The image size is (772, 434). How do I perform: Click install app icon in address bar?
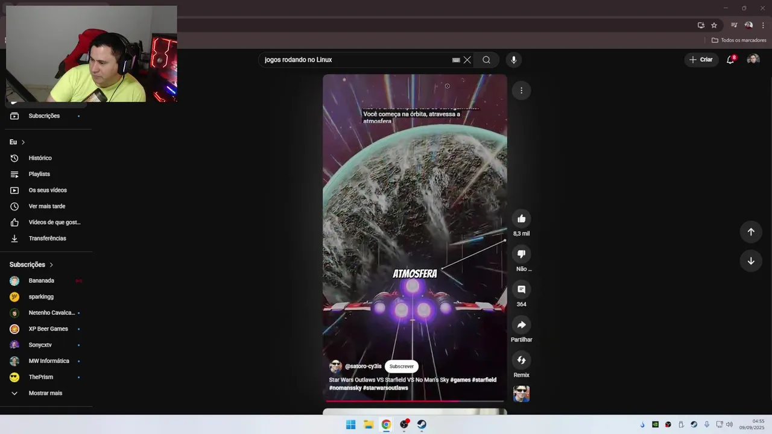pos(701,25)
